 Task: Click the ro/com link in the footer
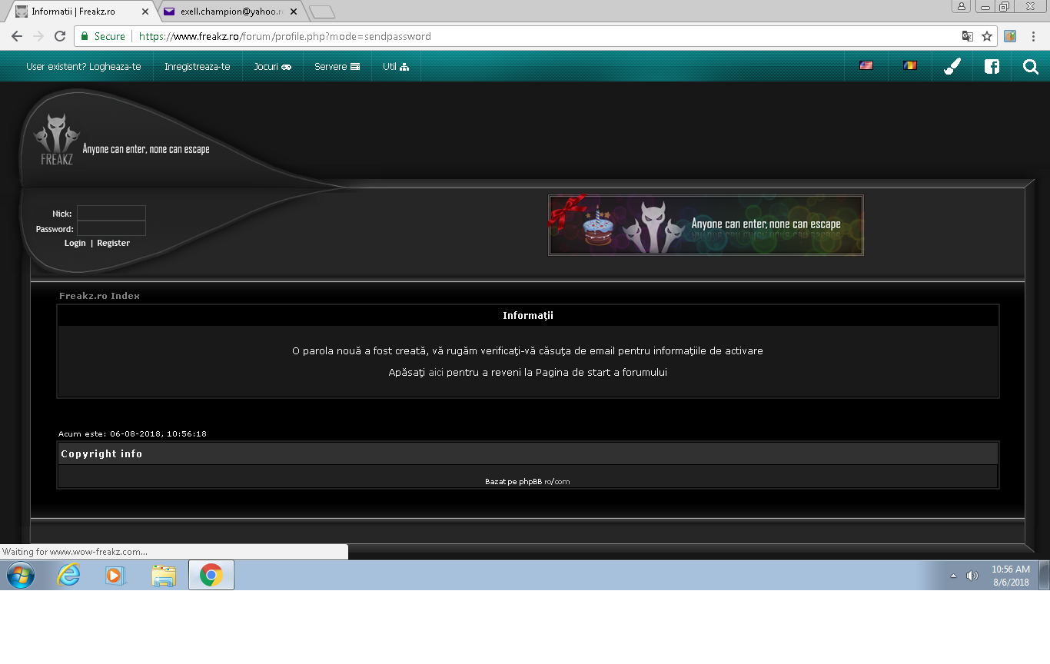coord(557,482)
